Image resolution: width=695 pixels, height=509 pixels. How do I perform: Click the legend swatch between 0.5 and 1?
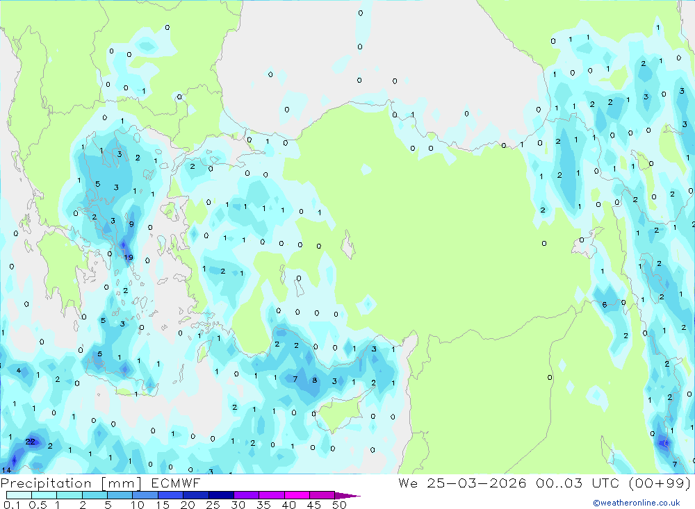click(44, 495)
